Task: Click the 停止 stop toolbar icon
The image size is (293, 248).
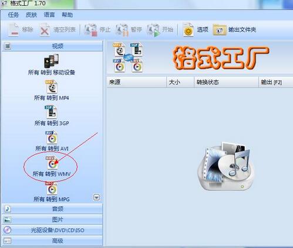Action: 91,30
